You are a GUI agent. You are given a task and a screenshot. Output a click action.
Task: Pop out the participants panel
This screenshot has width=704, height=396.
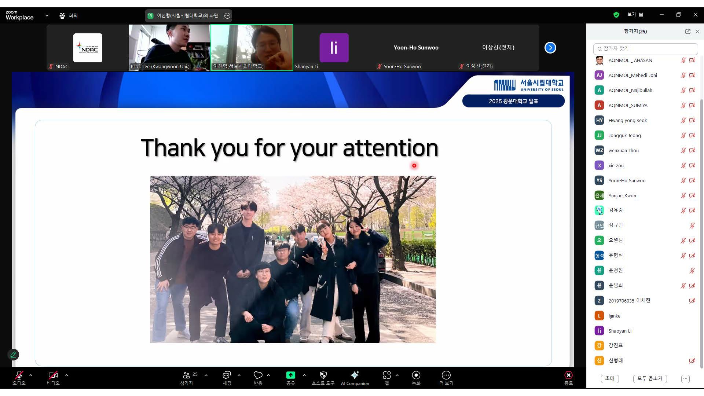coord(687,32)
